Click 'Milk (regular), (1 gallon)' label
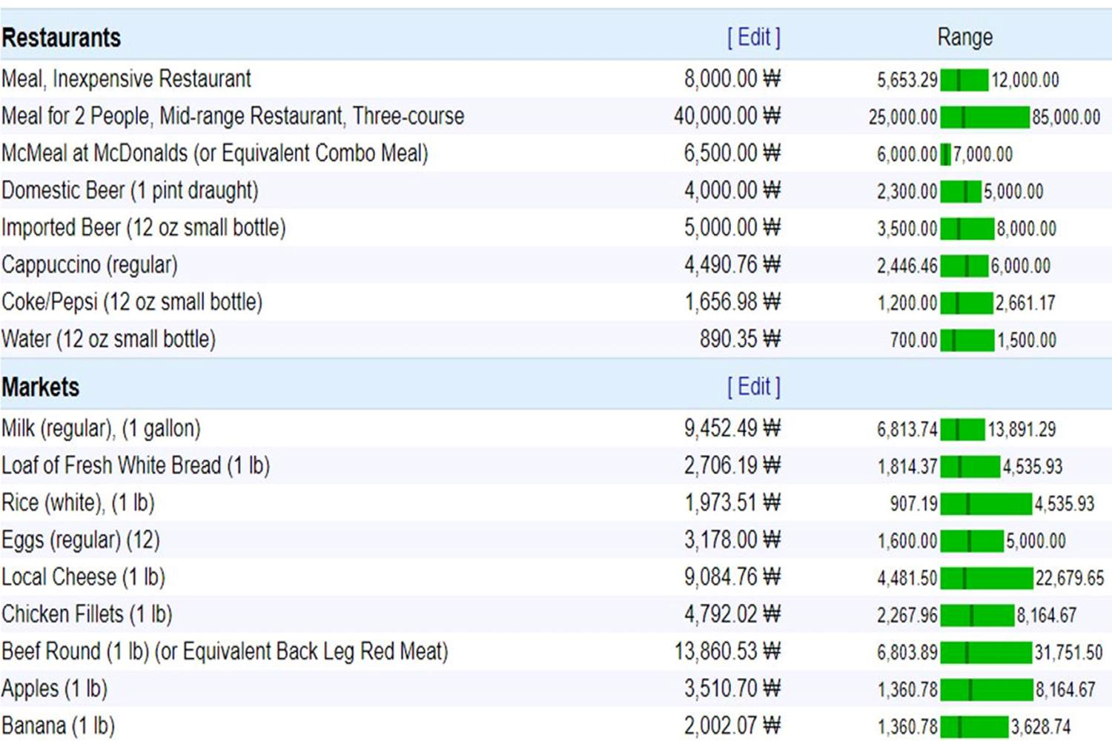Screen dimensions: 1112x741 (x=101, y=428)
